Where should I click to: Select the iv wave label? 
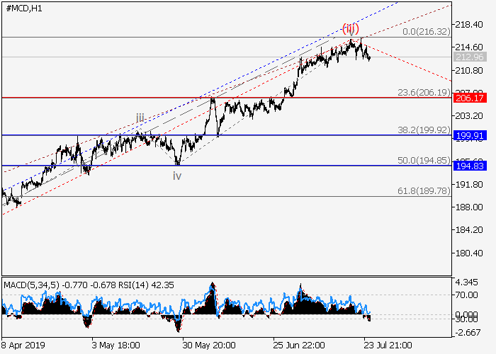tap(177, 175)
